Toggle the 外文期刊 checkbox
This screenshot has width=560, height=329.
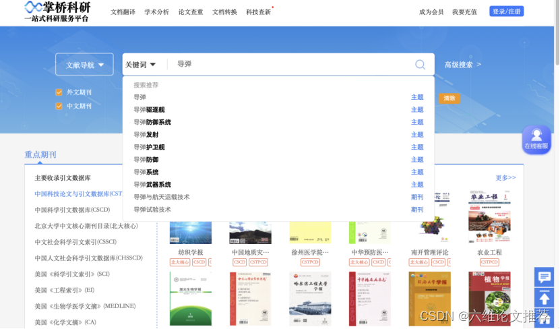coord(59,92)
